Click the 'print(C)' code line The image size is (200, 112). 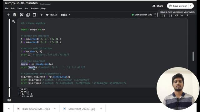pyautogui.click(x=26, y=55)
